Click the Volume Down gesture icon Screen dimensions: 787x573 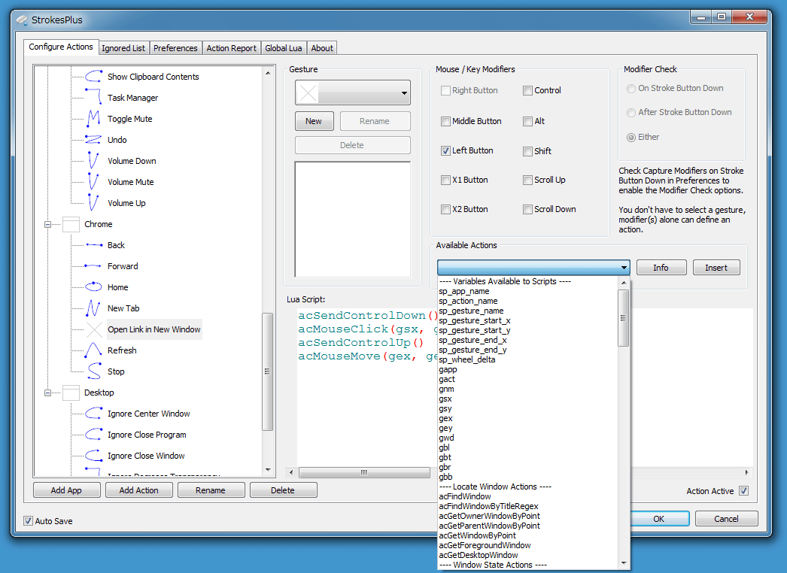pos(94,161)
